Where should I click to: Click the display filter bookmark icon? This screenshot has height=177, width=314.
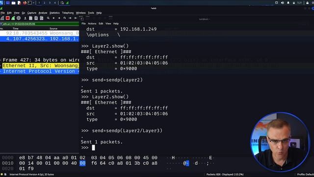[1, 24]
